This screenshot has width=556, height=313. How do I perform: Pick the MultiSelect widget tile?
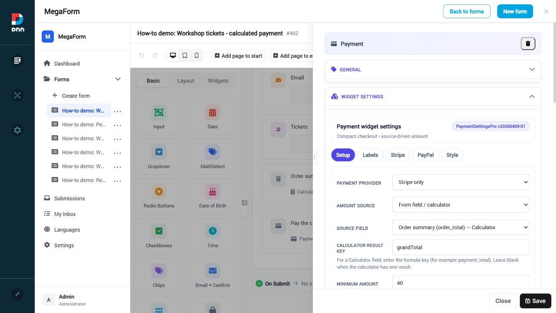pyautogui.click(x=212, y=156)
